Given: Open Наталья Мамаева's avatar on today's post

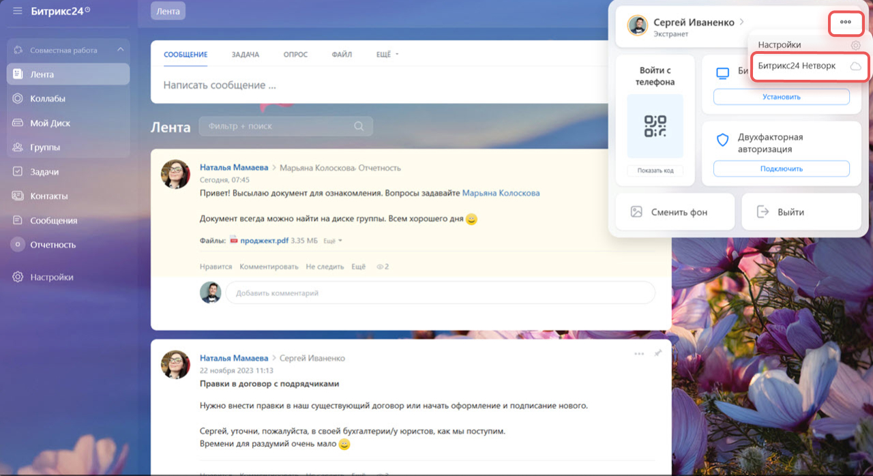Looking at the screenshot, I should [x=175, y=175].
